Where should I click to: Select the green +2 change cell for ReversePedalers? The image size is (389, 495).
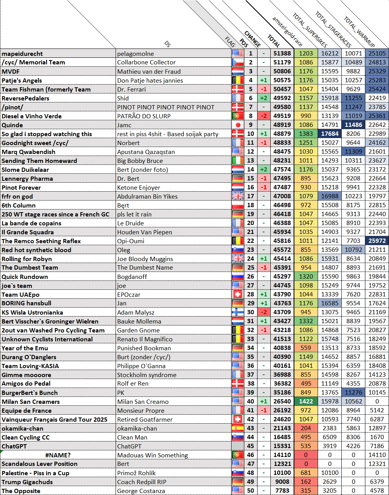[x=263, y=99]
